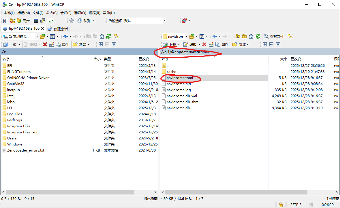Click the remote panel filter icon
The height and width of the screenshot is (208, 340).
coord(202,36)
